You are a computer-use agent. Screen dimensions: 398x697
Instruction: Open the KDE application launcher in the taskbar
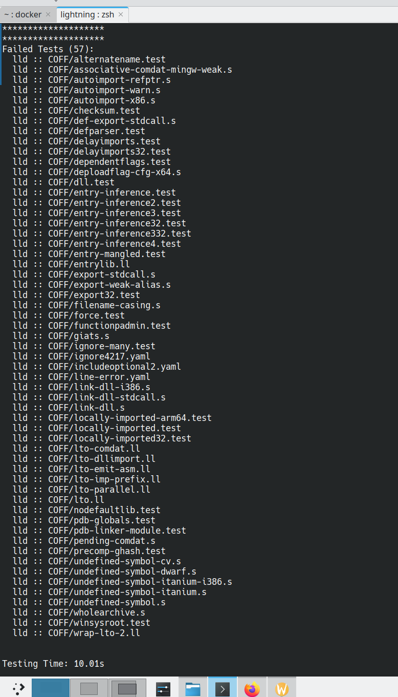[18, 688]
